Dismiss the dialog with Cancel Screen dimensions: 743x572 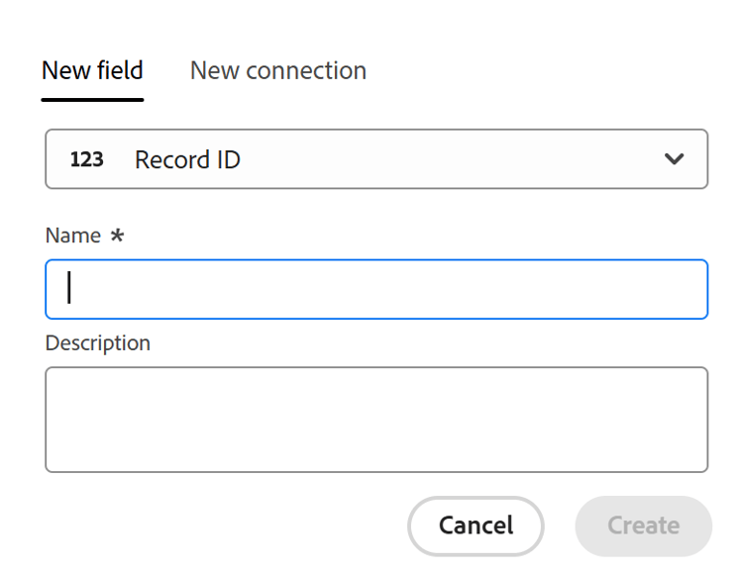[476, 525]
